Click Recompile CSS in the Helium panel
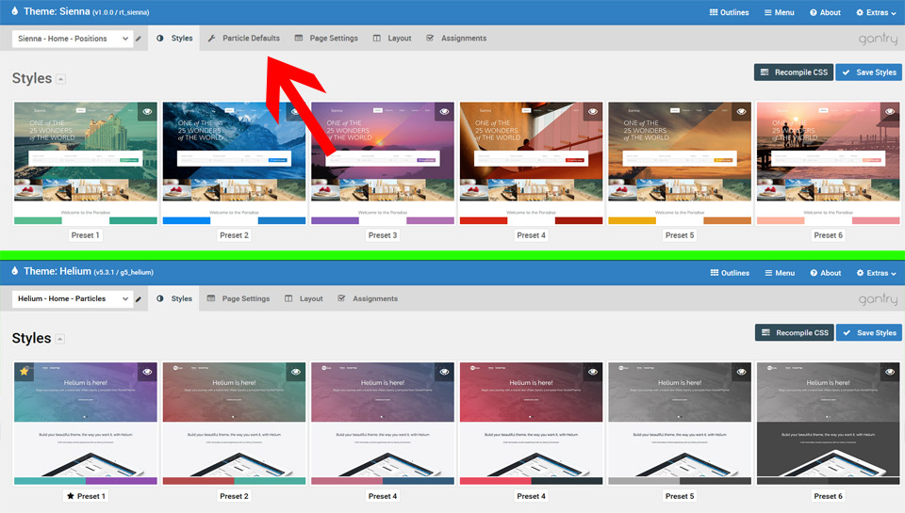Screen dimensions: 905x513 point(794,332)
